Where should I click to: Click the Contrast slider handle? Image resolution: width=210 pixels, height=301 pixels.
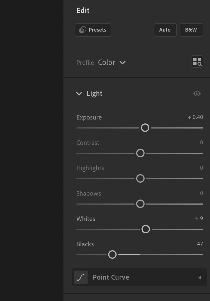(140, 153)
